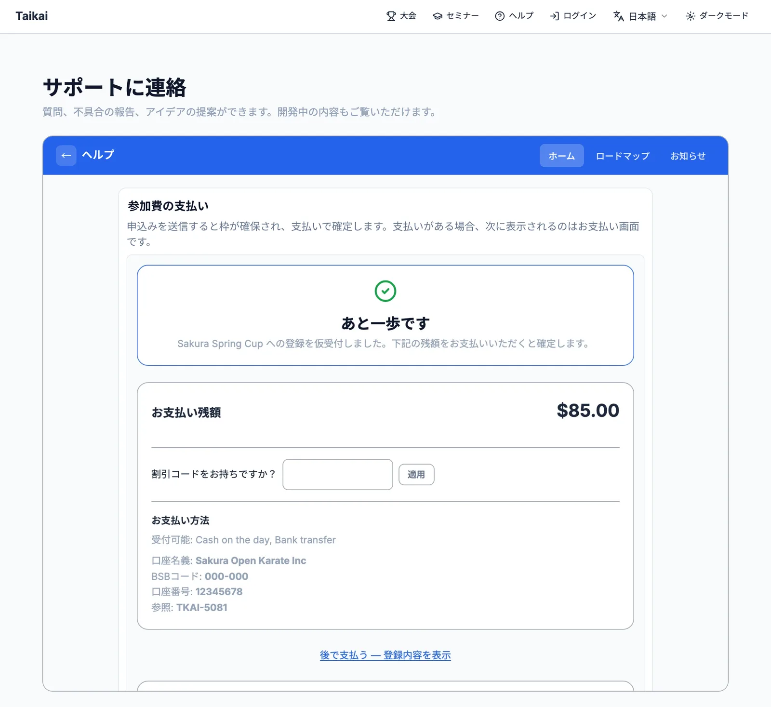Click the ヘルプ title in blue header

pyautogui.click(x=98, y=155)
